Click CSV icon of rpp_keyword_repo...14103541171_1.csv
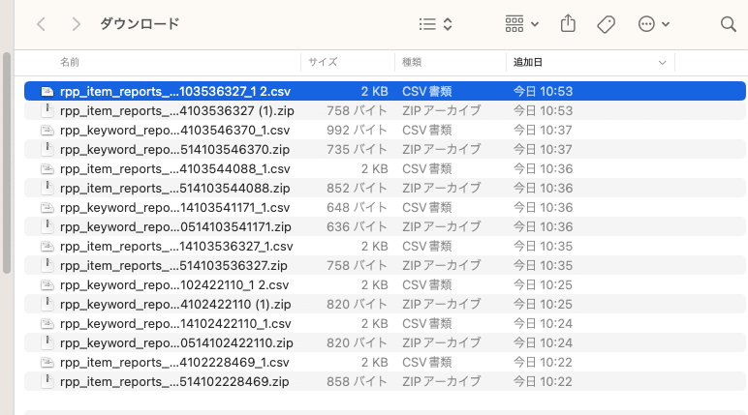748x415 pixels. (x=47, y=207)
